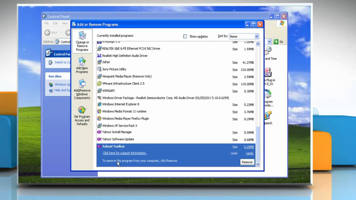Click the Yahoo! Toolbar purple icon

pos(99,146)
